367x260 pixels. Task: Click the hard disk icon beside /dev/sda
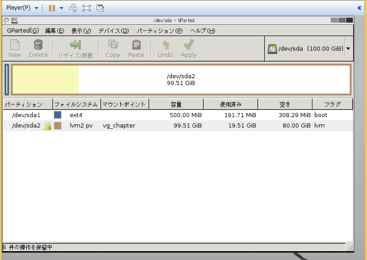coord(272,49)
